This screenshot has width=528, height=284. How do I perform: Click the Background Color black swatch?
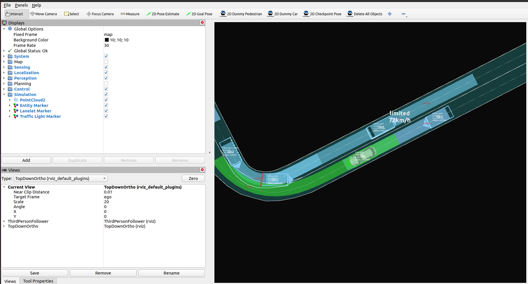[x=107, y=40]
